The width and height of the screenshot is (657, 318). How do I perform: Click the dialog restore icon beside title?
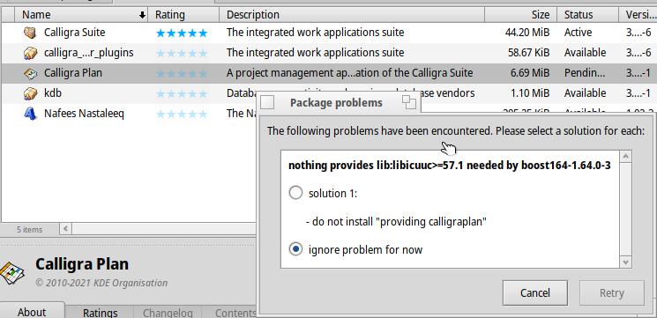coord(408,102)
